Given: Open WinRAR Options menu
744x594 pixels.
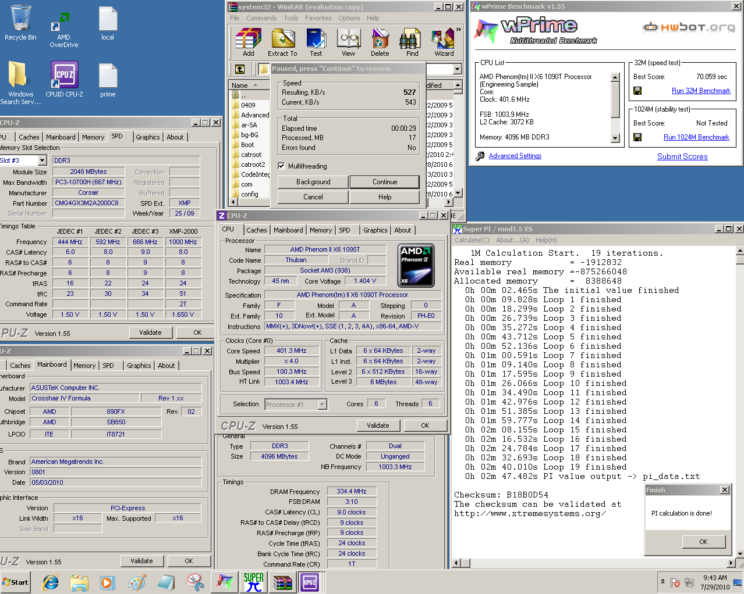Looking at the screenshot, I should pos(349,18).
